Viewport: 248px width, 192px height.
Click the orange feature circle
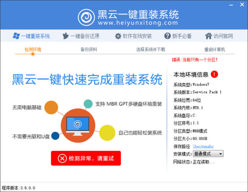[x=51, y=108]
